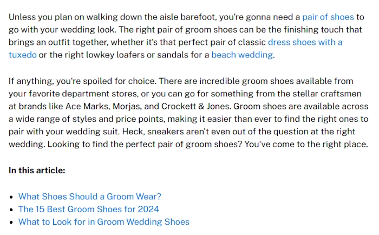Image resolution: width=379 pixels, height=235 pixels.
Task: Click 'If anything' at the second paragraph's start
Action: click(31, 81)
